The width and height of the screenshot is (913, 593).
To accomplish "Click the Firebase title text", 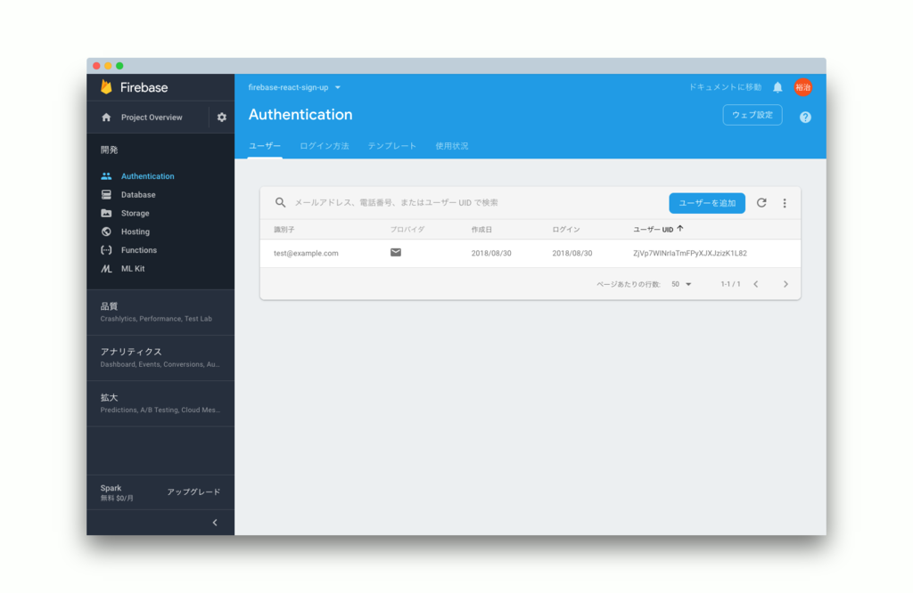I will (x=144, y=87).
